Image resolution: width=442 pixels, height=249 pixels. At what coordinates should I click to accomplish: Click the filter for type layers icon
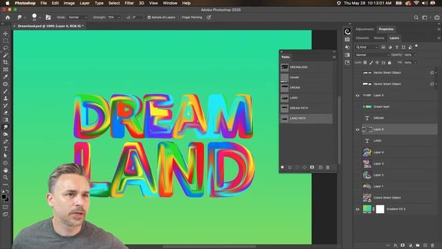pyautogui.click(x=396, y=47)
